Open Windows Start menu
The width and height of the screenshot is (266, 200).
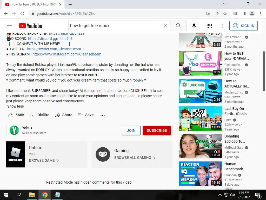[6, 195]
